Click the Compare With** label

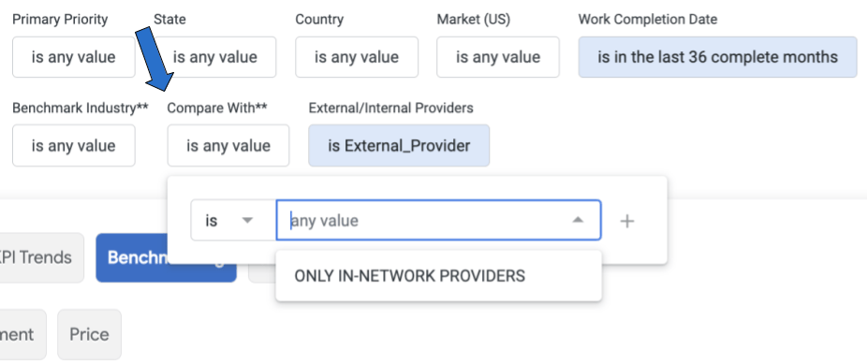pos(217,108)
